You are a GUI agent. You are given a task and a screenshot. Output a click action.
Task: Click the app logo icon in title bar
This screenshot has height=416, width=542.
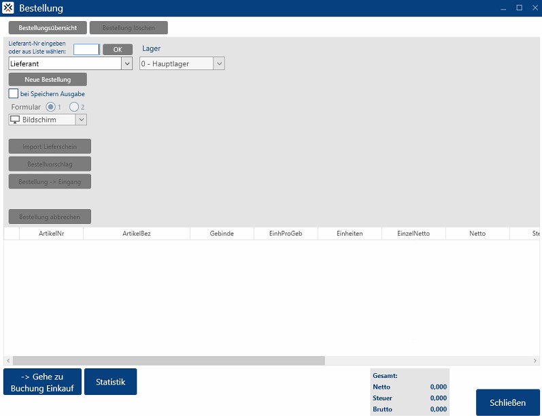tap(8, 8)
